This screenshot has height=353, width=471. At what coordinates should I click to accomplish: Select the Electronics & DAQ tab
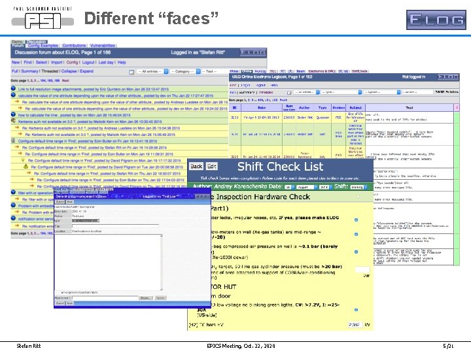coord(321,71)
